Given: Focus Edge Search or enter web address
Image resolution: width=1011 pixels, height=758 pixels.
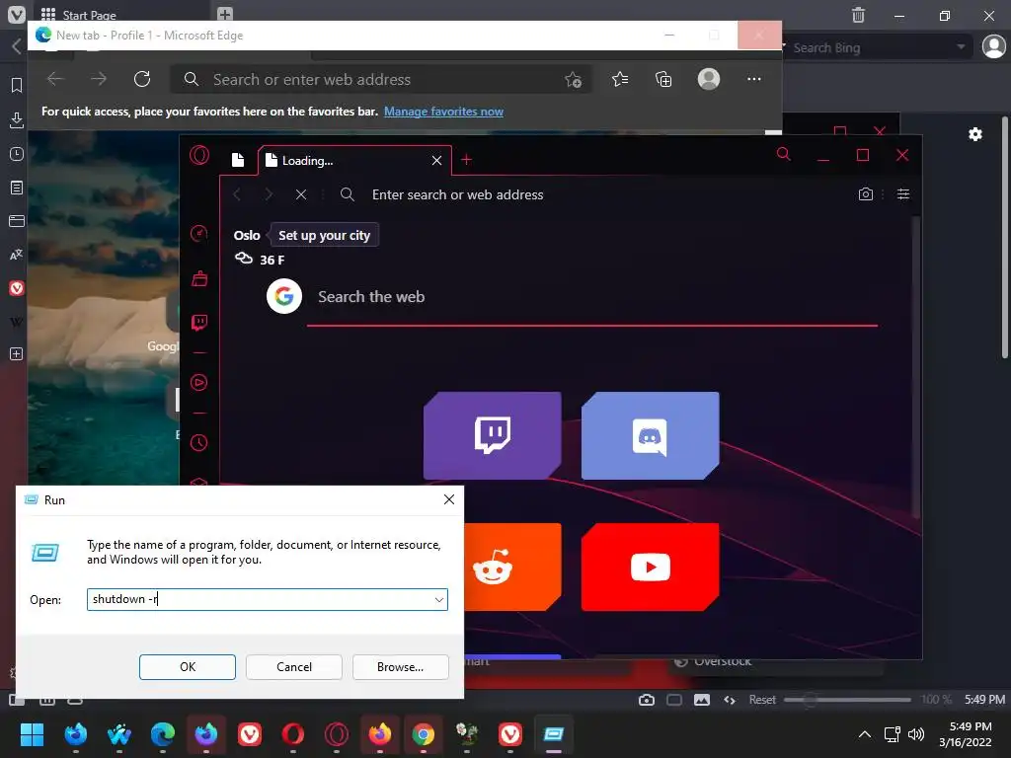Looking at the screenshot, I should 380,79.
